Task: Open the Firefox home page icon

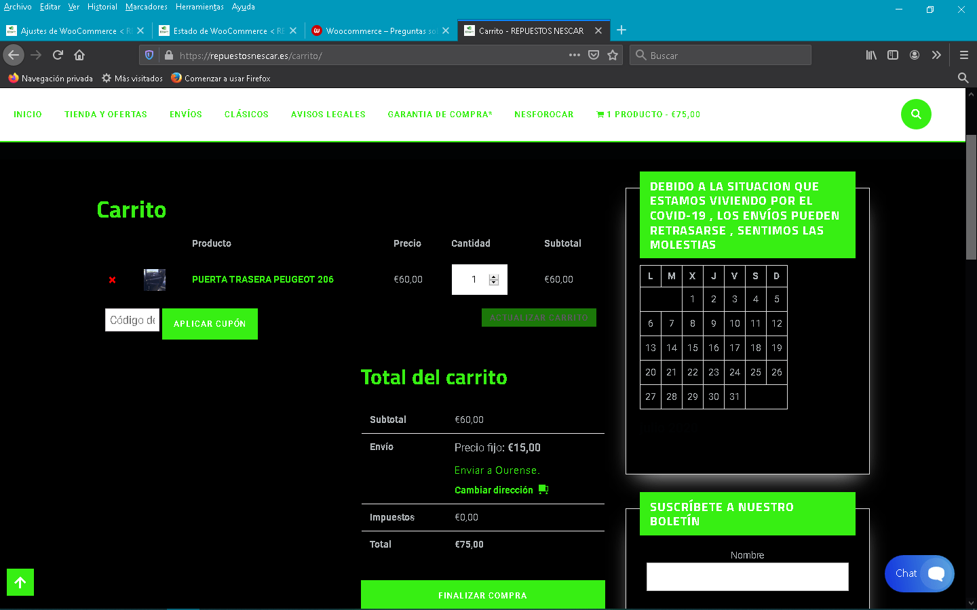Action: pos(79,55)
